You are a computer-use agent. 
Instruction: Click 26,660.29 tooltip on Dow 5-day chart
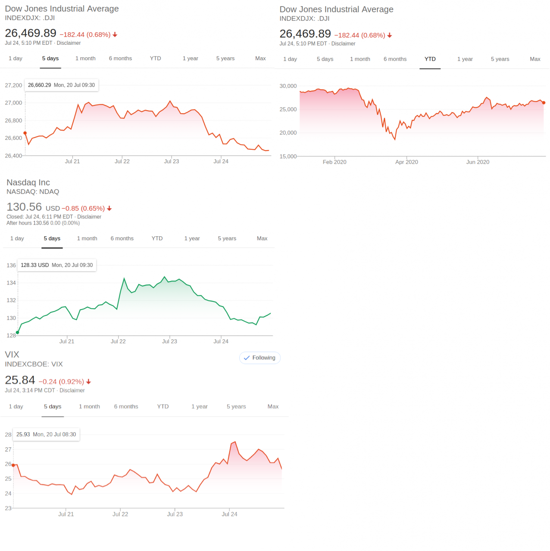pyautogui.click(x=61, y=85)
